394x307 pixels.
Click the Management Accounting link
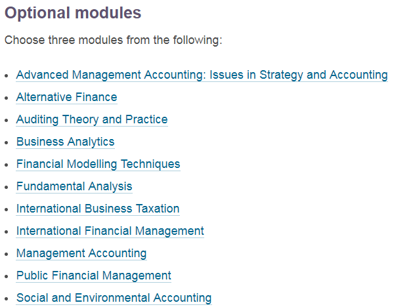coord(81,253)
